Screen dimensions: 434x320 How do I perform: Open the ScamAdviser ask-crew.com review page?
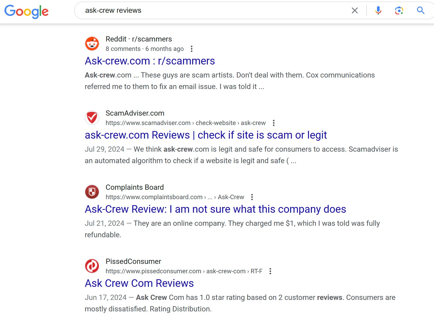(x=205, y=135)
